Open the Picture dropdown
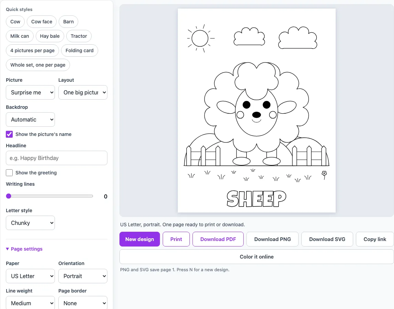 coord(31,92)
